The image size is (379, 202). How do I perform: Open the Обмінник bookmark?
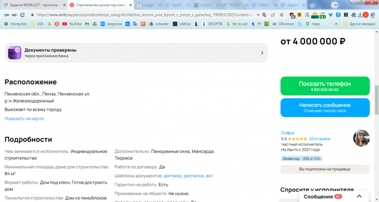pos(283,24)
